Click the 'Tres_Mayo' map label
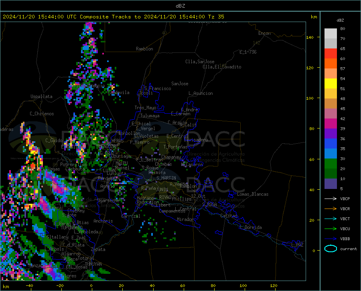Screen dimensions: 361x291 click(145, 108)
